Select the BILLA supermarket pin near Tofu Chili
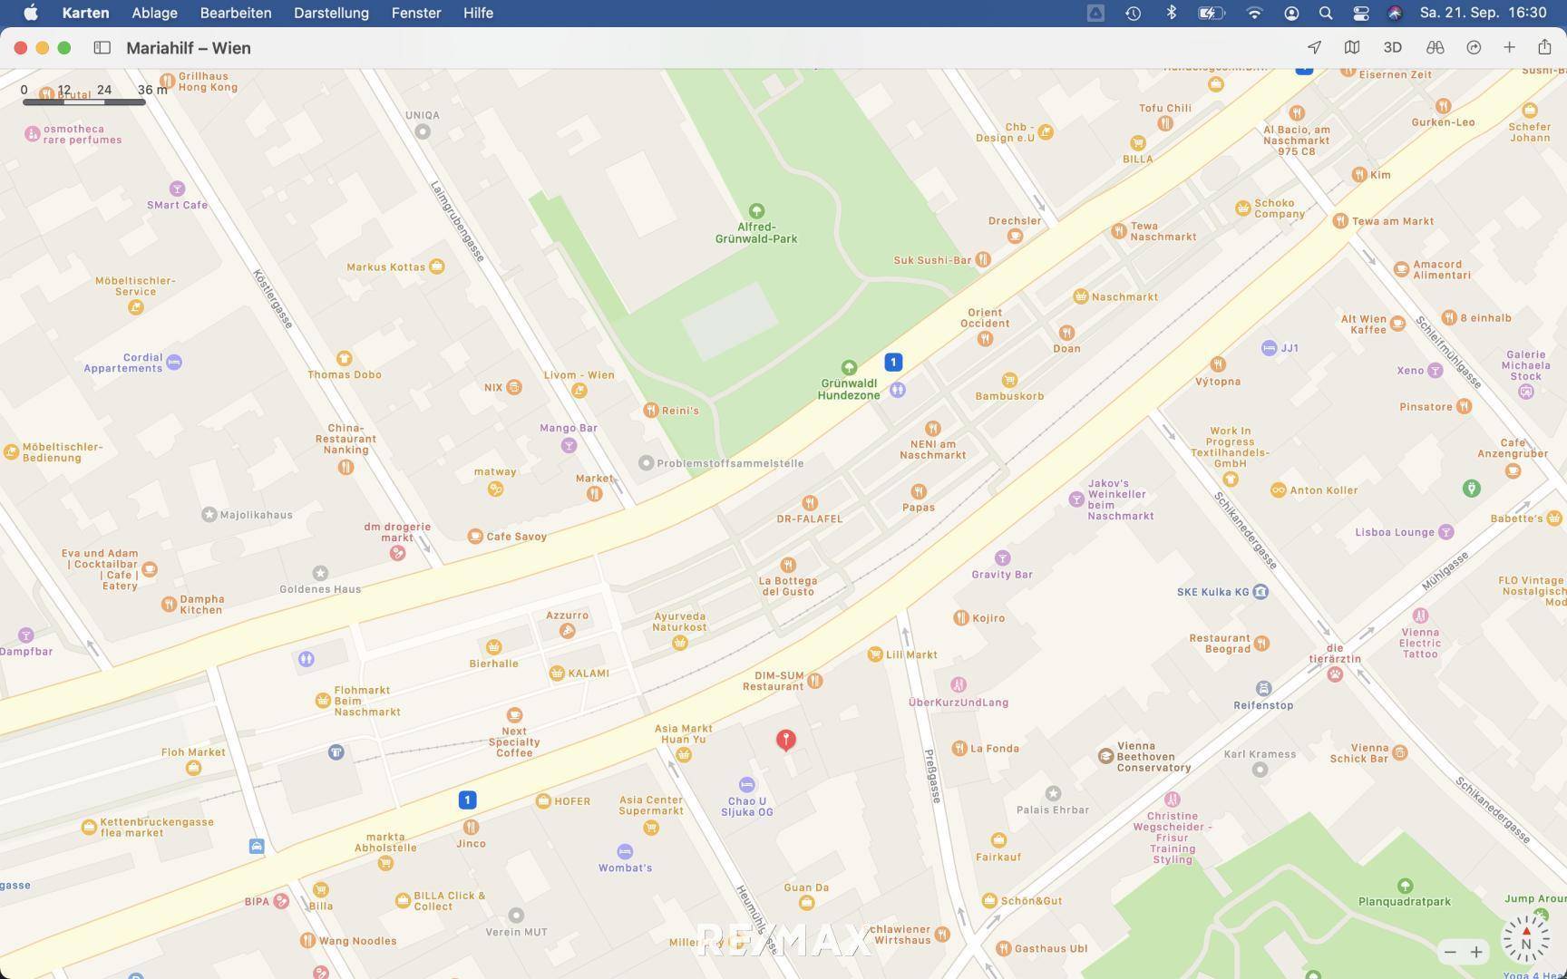Screen dimensions: 1567x979 coord(1137,143)
